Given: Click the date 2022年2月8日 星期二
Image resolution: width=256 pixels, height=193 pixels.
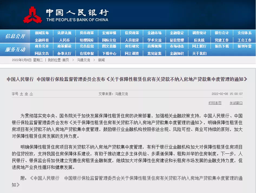Looking at the screenshot, I should [x=27, y=60].
